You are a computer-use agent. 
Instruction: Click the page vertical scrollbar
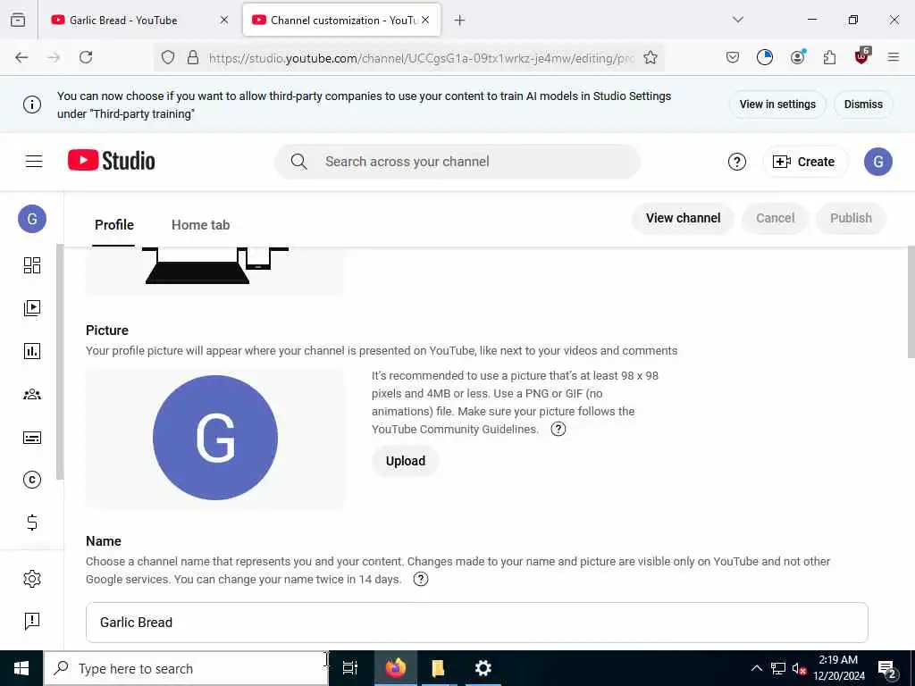coord(911,302)
